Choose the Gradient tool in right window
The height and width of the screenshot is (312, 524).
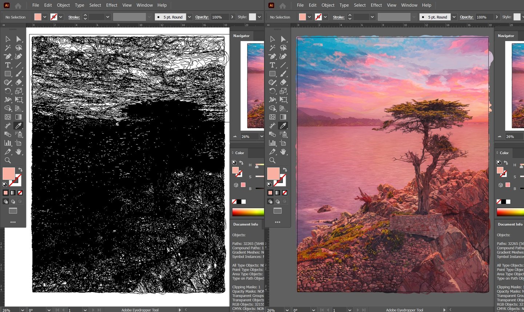pos(283,117)
